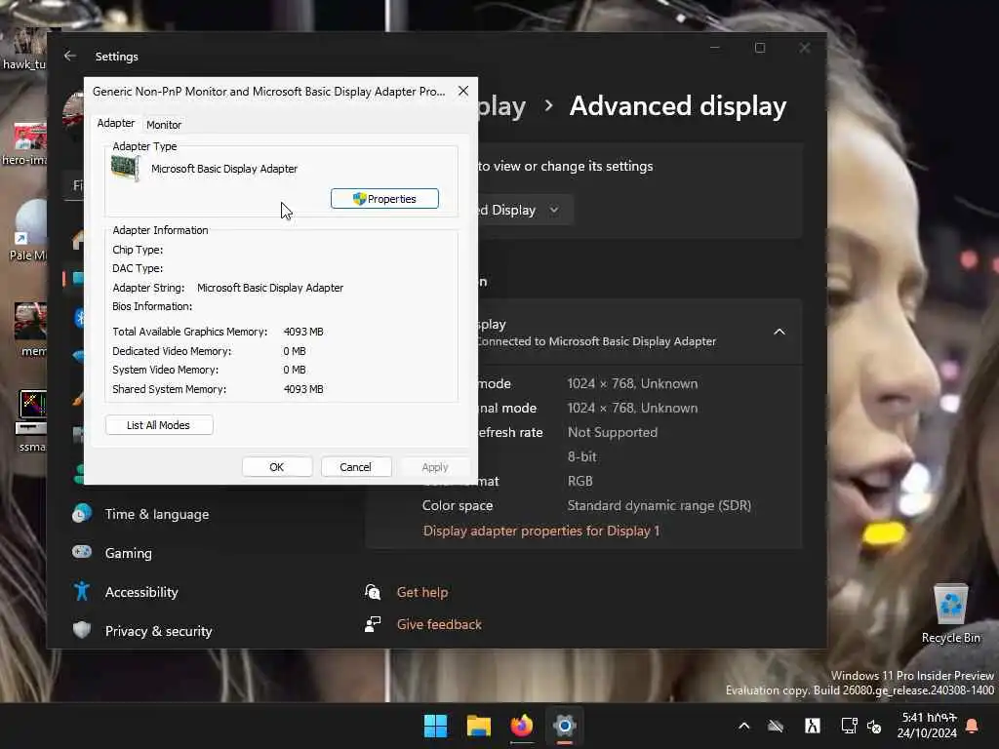Screen dimensions: 999x749
Task: Open Time & language settings
Action: tap(157, 514)
